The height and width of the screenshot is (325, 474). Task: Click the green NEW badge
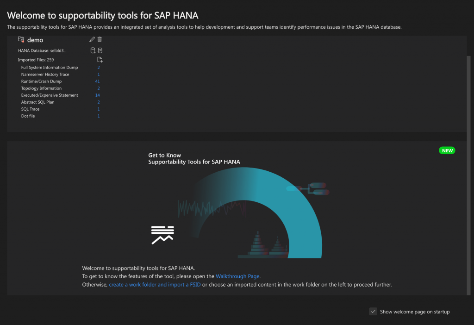pyautogui.click(x=447, y=150)
